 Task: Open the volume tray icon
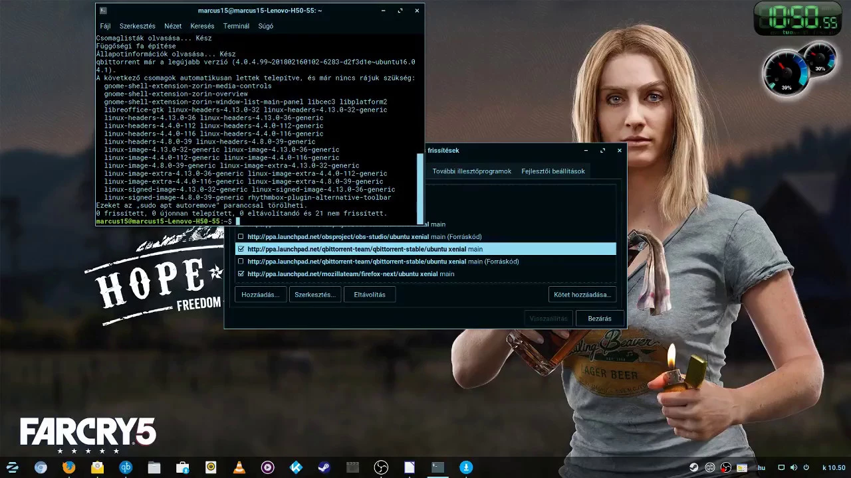794,467
